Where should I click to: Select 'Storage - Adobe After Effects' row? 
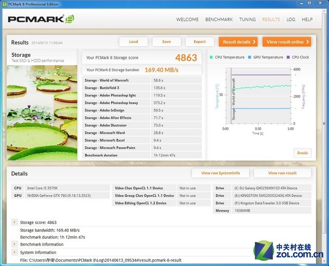coord(142,118)
